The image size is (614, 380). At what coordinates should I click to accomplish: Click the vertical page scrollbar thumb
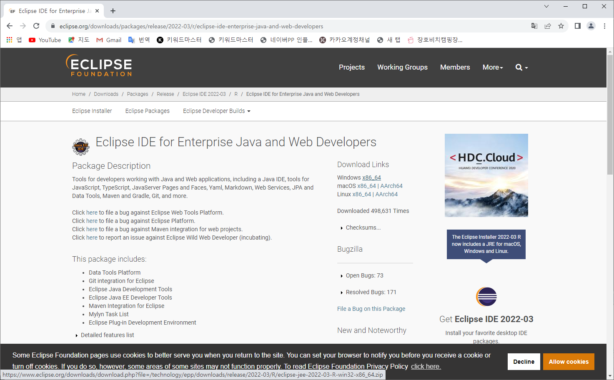[610, 115]
